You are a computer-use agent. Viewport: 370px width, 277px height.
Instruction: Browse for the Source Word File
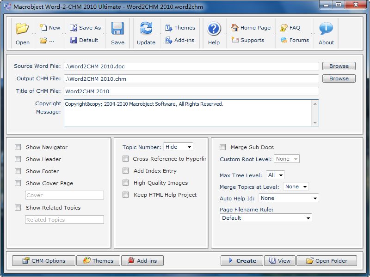339,66
